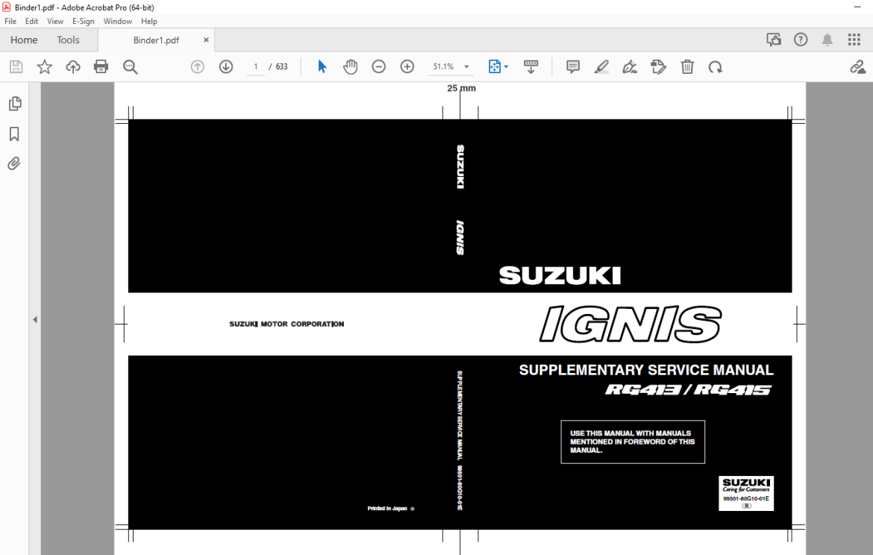Open the Bookmarks panel

click(x=14, y=134)
